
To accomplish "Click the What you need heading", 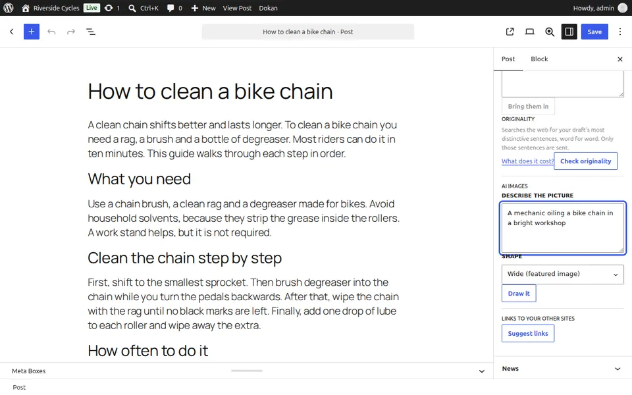I will coord(139,179).
